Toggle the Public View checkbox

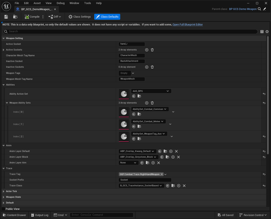point(3,209)
